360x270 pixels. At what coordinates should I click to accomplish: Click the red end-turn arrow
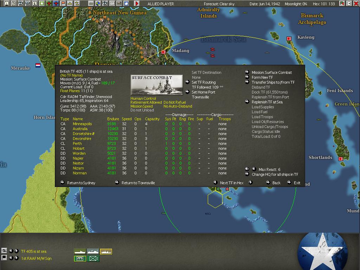tap(137, 3)
